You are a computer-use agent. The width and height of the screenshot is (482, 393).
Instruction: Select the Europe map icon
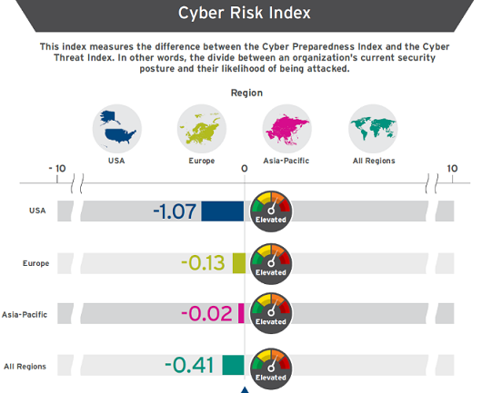click(x=202, y=129)
